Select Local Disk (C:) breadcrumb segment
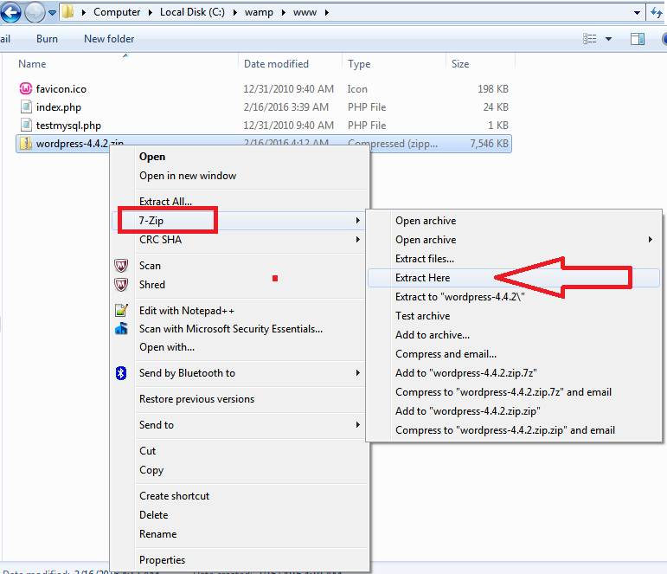 pos(192,12)
